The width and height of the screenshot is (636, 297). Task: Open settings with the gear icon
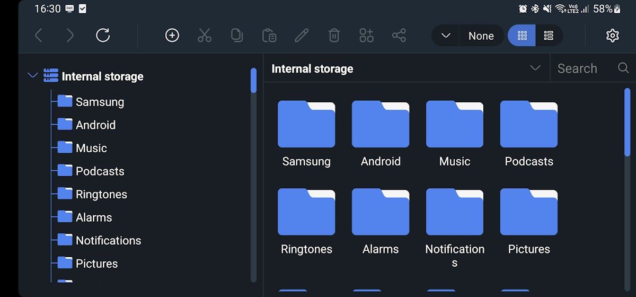[612, 36]
